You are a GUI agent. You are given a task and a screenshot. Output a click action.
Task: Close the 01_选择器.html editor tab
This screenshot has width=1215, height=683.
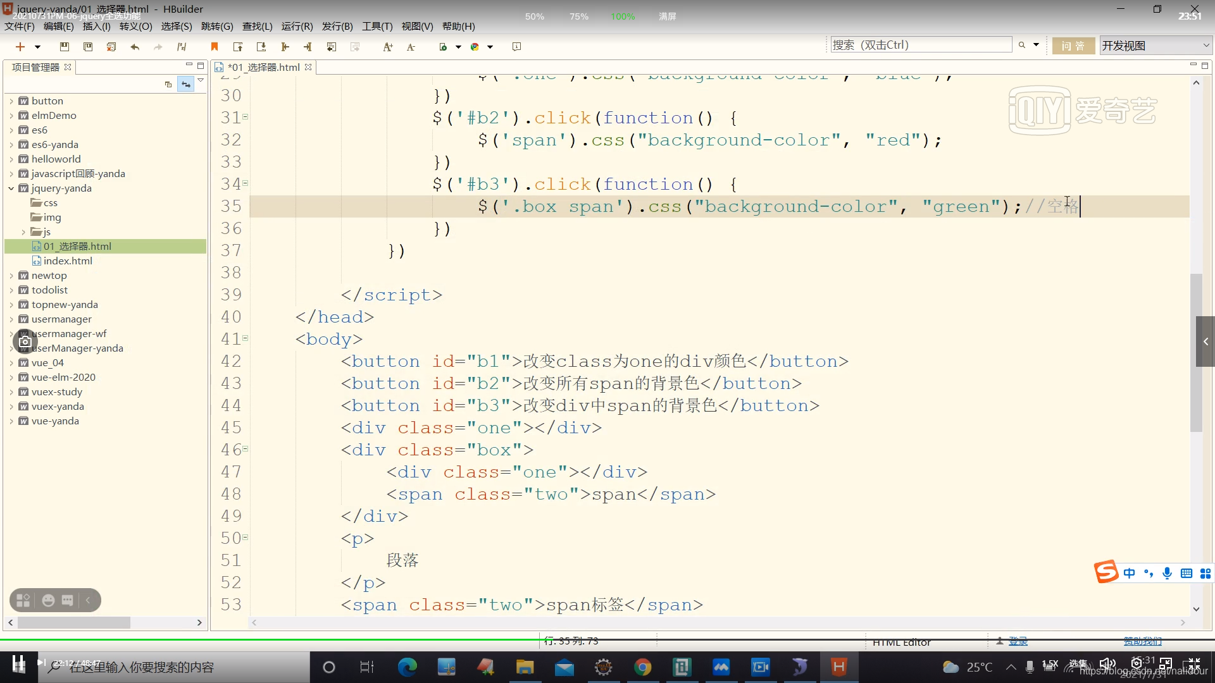click(308, 67)
